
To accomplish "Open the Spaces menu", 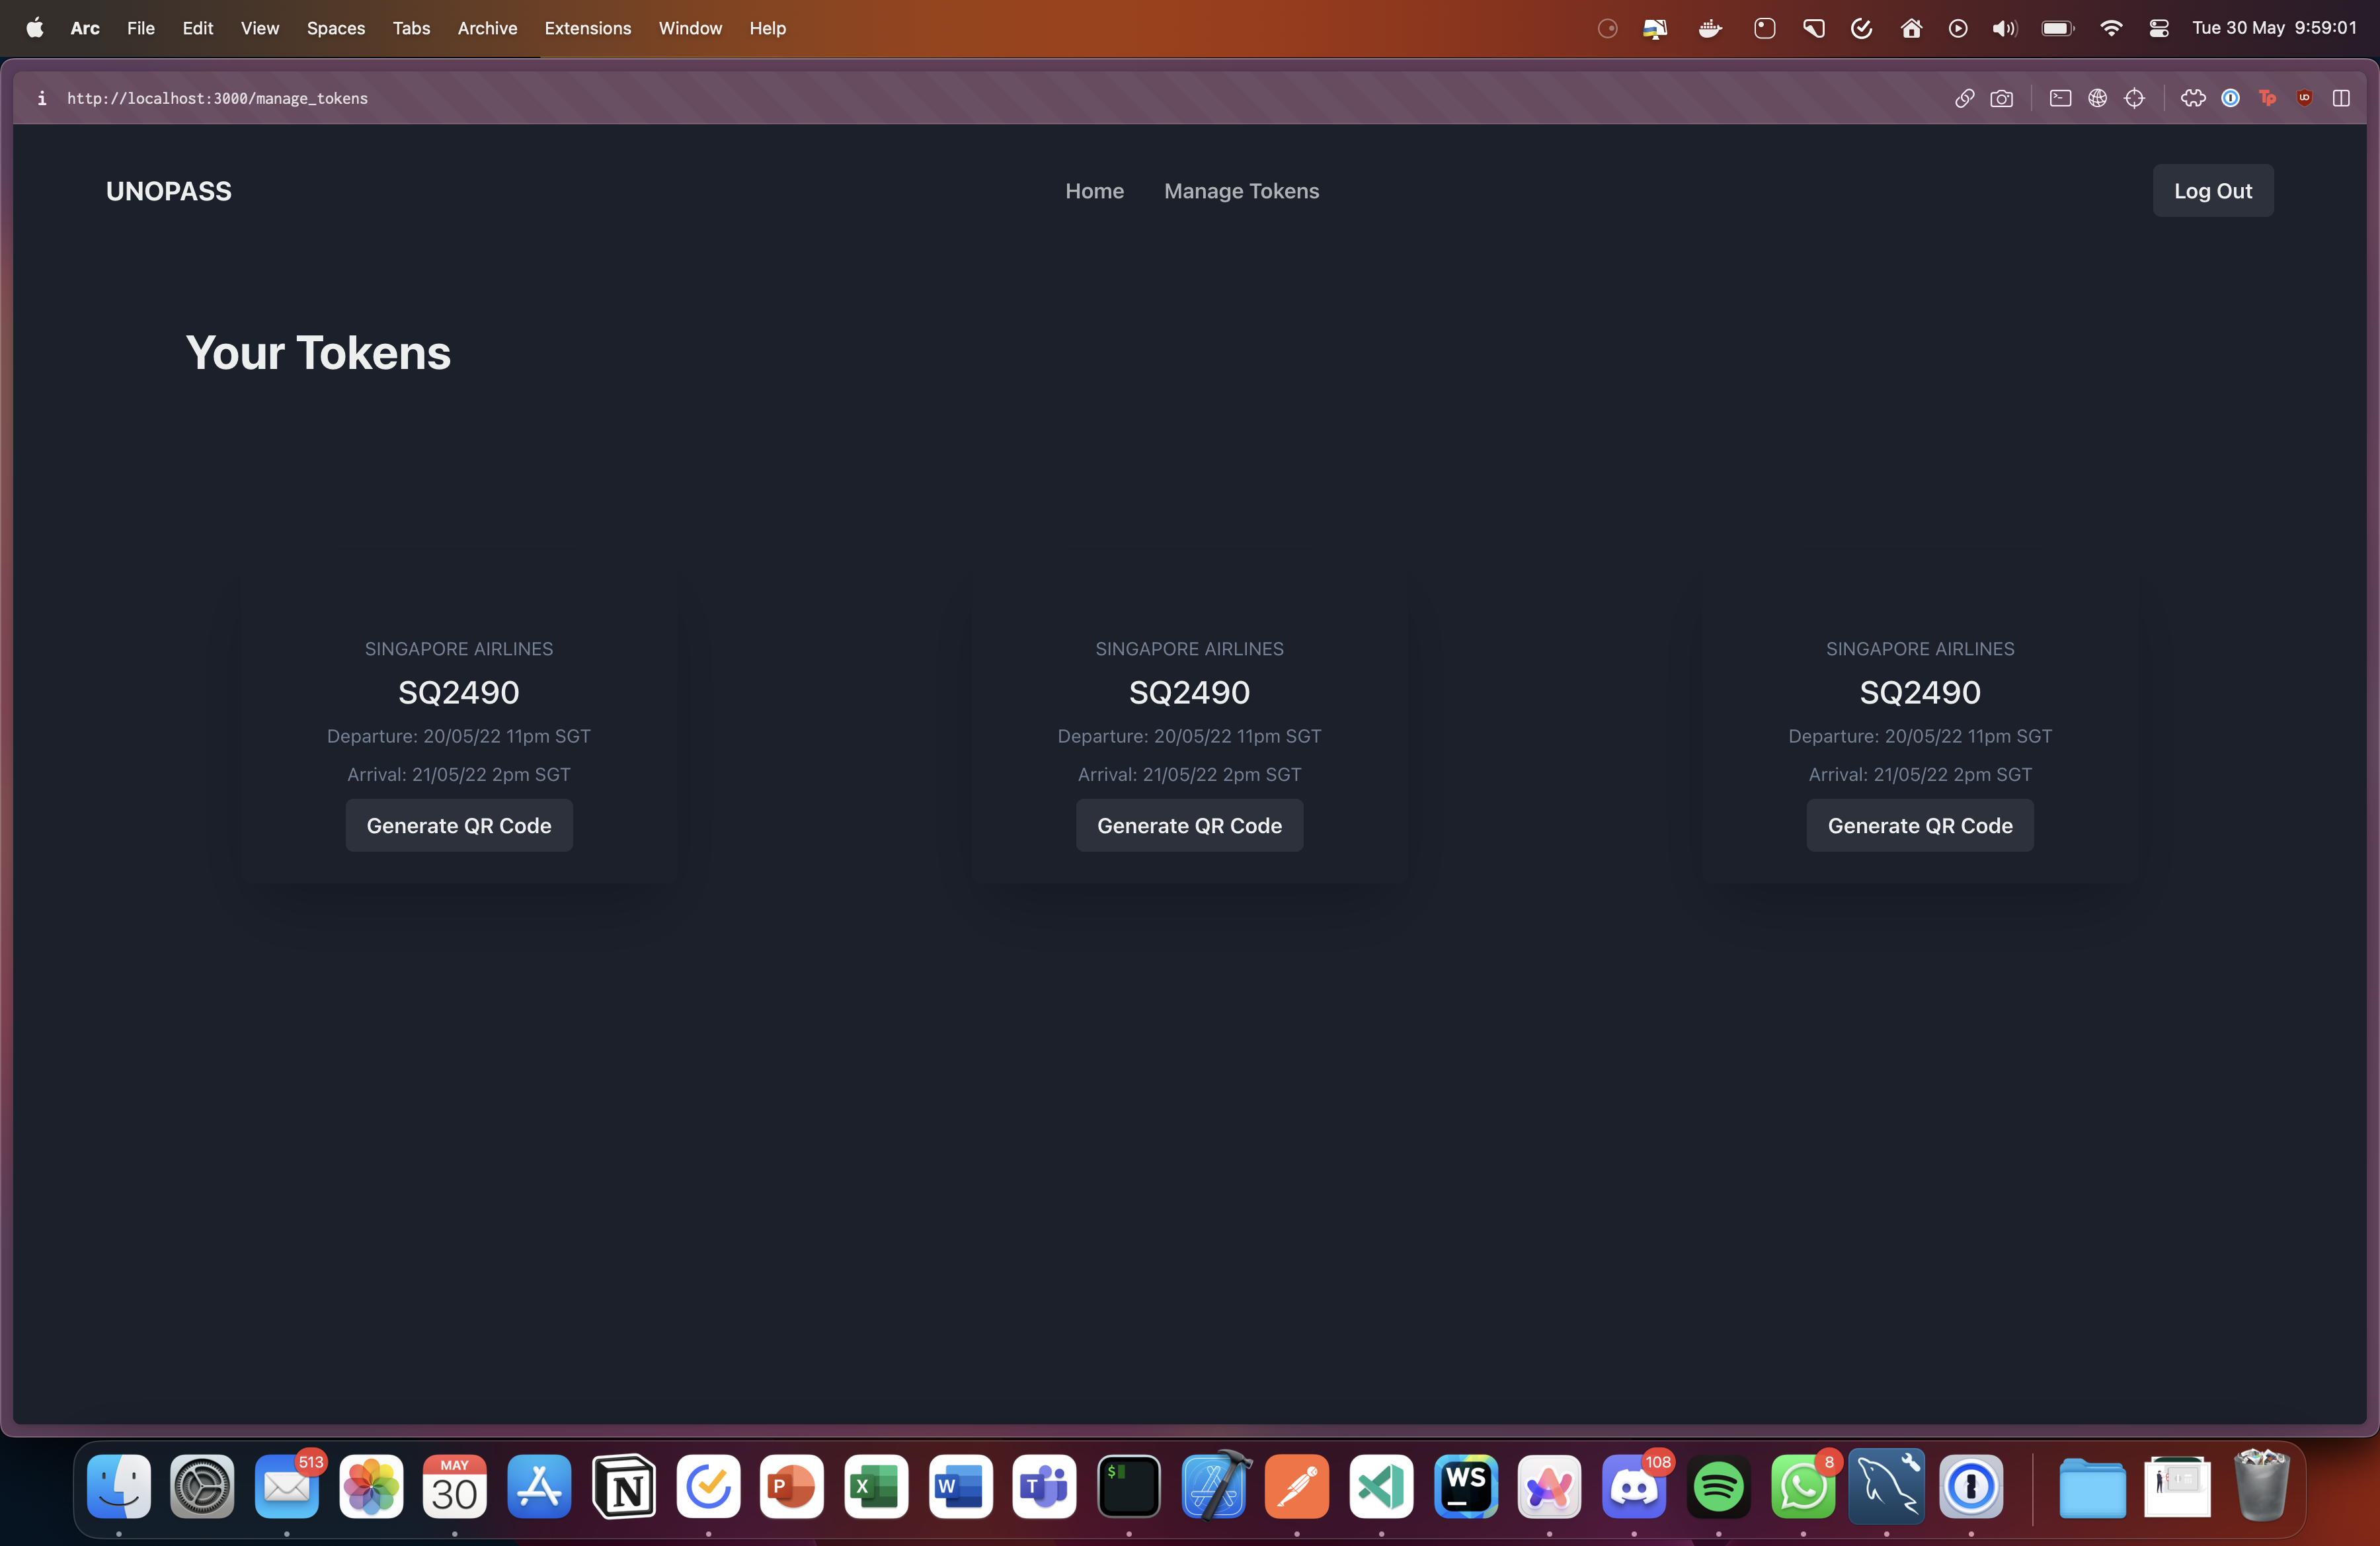I will coord(335,28).
